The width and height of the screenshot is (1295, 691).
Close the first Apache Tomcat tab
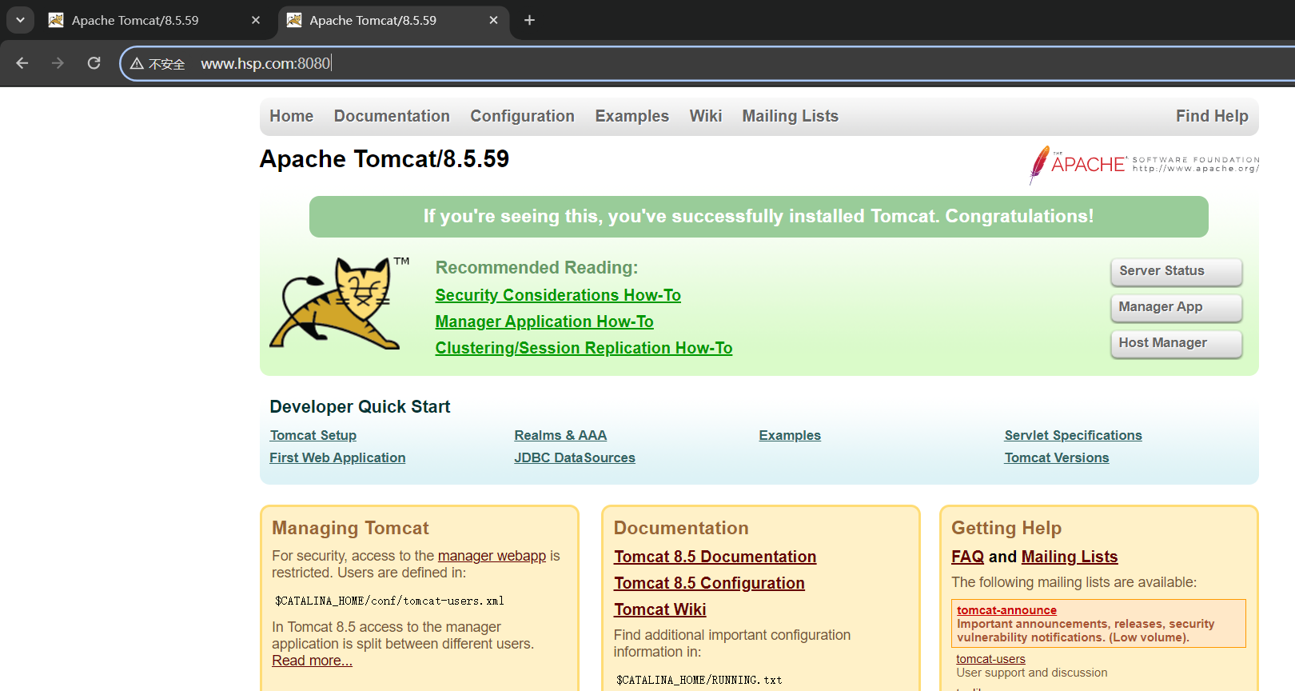tap(256, 20)
